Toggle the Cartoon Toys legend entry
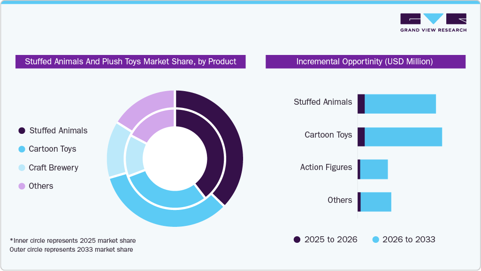Viewport: 481px width, 271px height. 53,149
